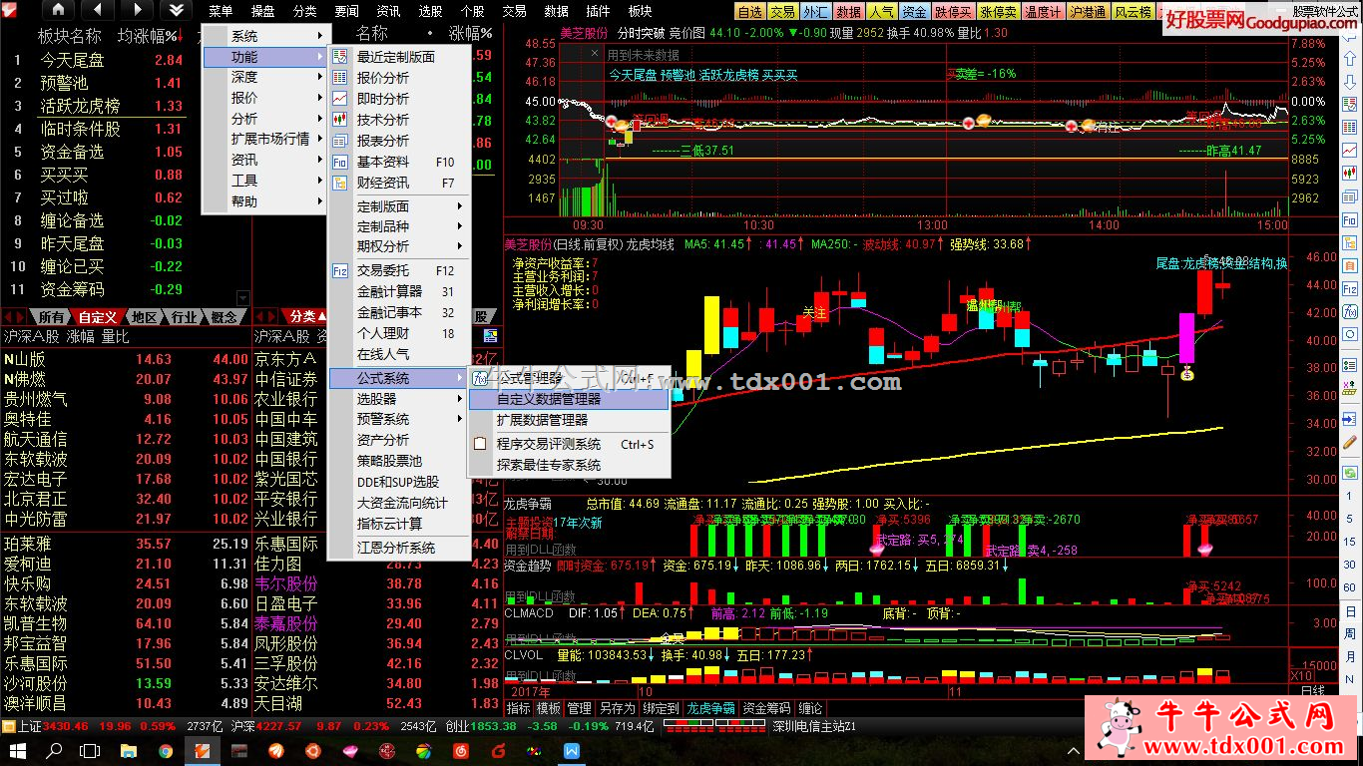Click the forward arrow icon in the top bar
The height and width of the screenshot is (766, 1363).
pyautogui.click(x=136, y=10)
